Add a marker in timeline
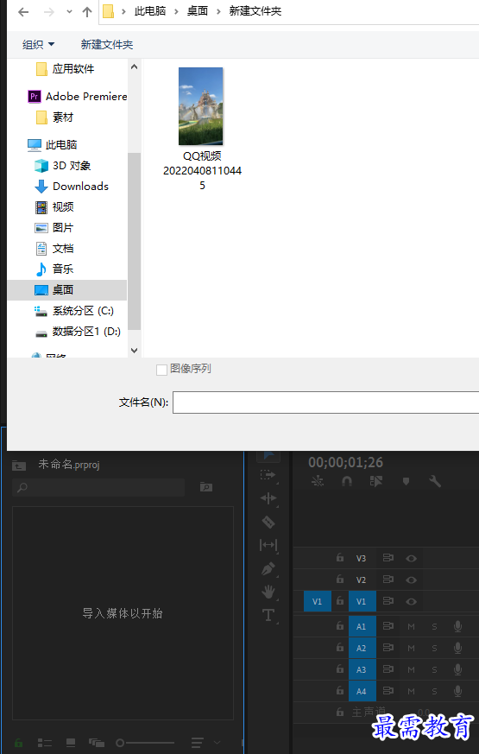The width and height of the screenshot is (479, 754). [x=406, y=481]
